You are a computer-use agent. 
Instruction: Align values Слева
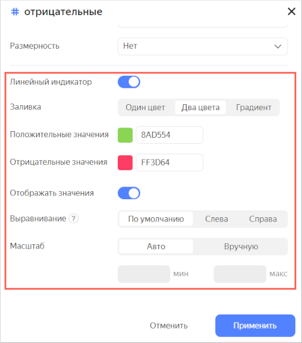point(217,219)
